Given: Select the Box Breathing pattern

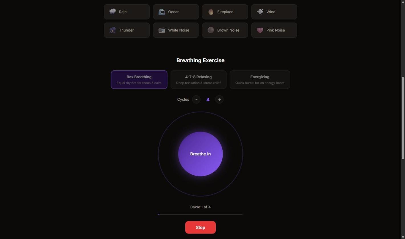Looking at the screenshot, I should click(139, 80).
